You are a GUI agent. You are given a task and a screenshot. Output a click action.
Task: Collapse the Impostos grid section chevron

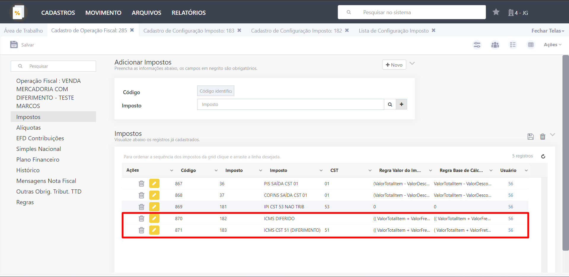[x=552, y=135]
